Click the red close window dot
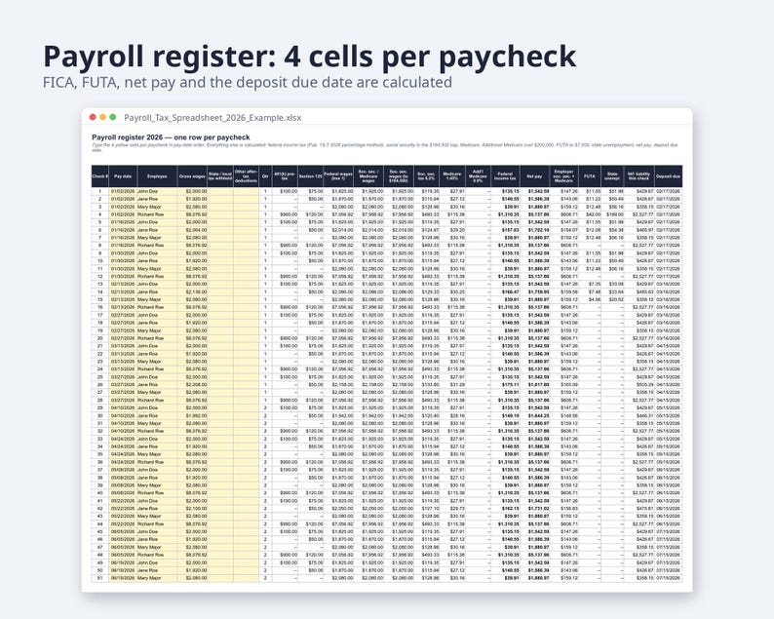 click(x=93, y=117)
